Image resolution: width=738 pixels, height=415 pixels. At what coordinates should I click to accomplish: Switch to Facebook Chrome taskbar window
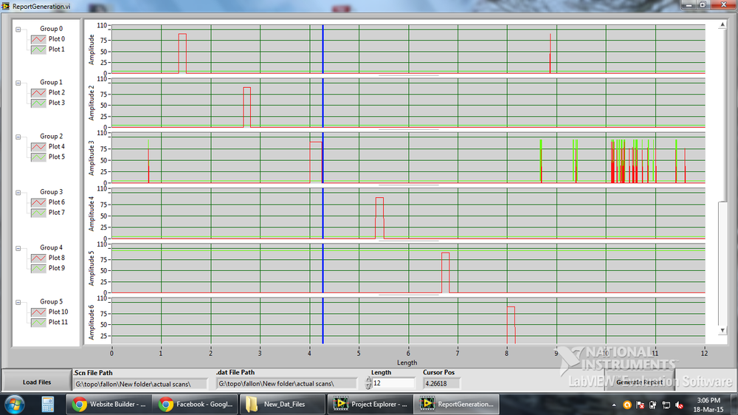pos(196,404)
